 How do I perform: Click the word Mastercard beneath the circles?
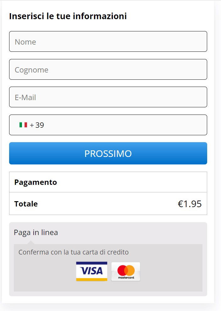[126, 278]
